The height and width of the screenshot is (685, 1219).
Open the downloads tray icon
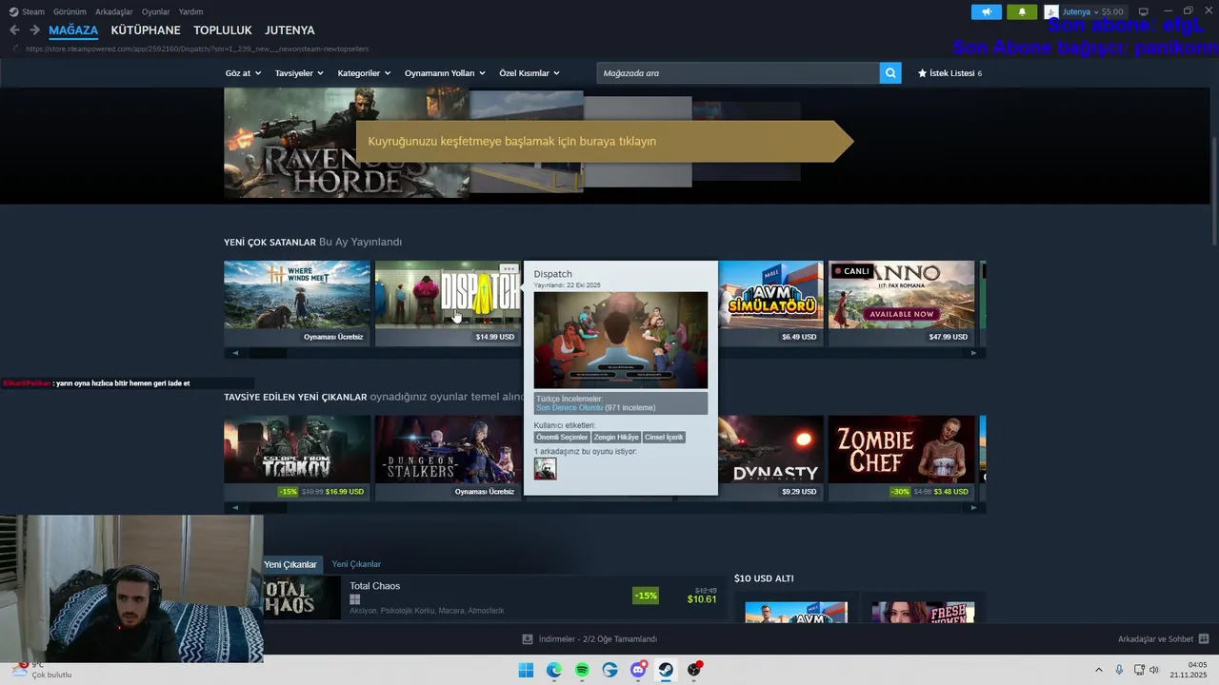tap(528, 639)
